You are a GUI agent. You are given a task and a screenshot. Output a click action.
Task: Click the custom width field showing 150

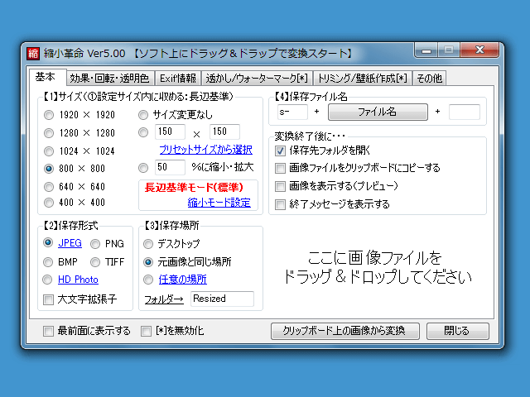pos(170,132)
